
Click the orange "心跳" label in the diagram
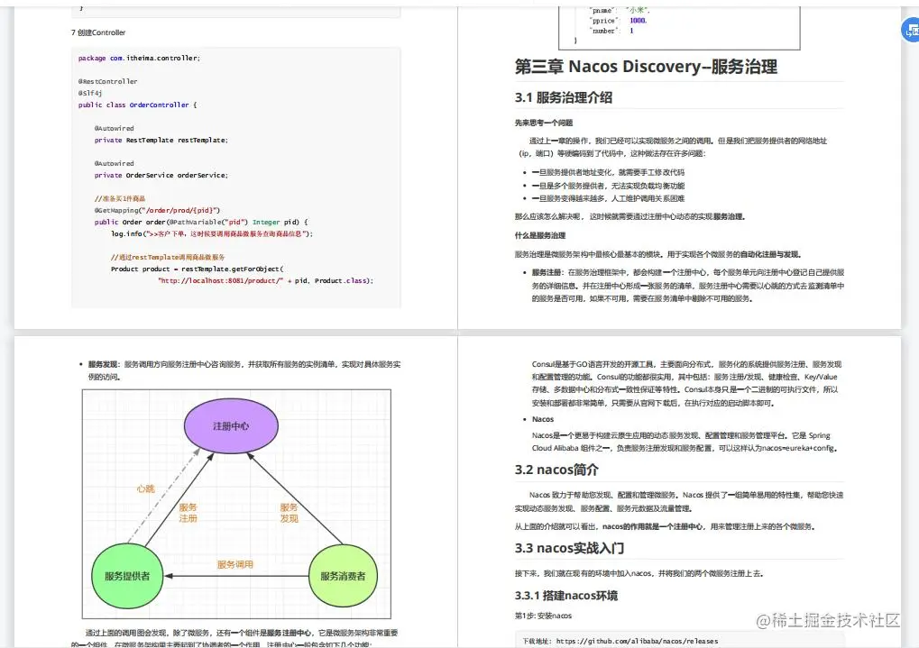(x=145, y=488)
